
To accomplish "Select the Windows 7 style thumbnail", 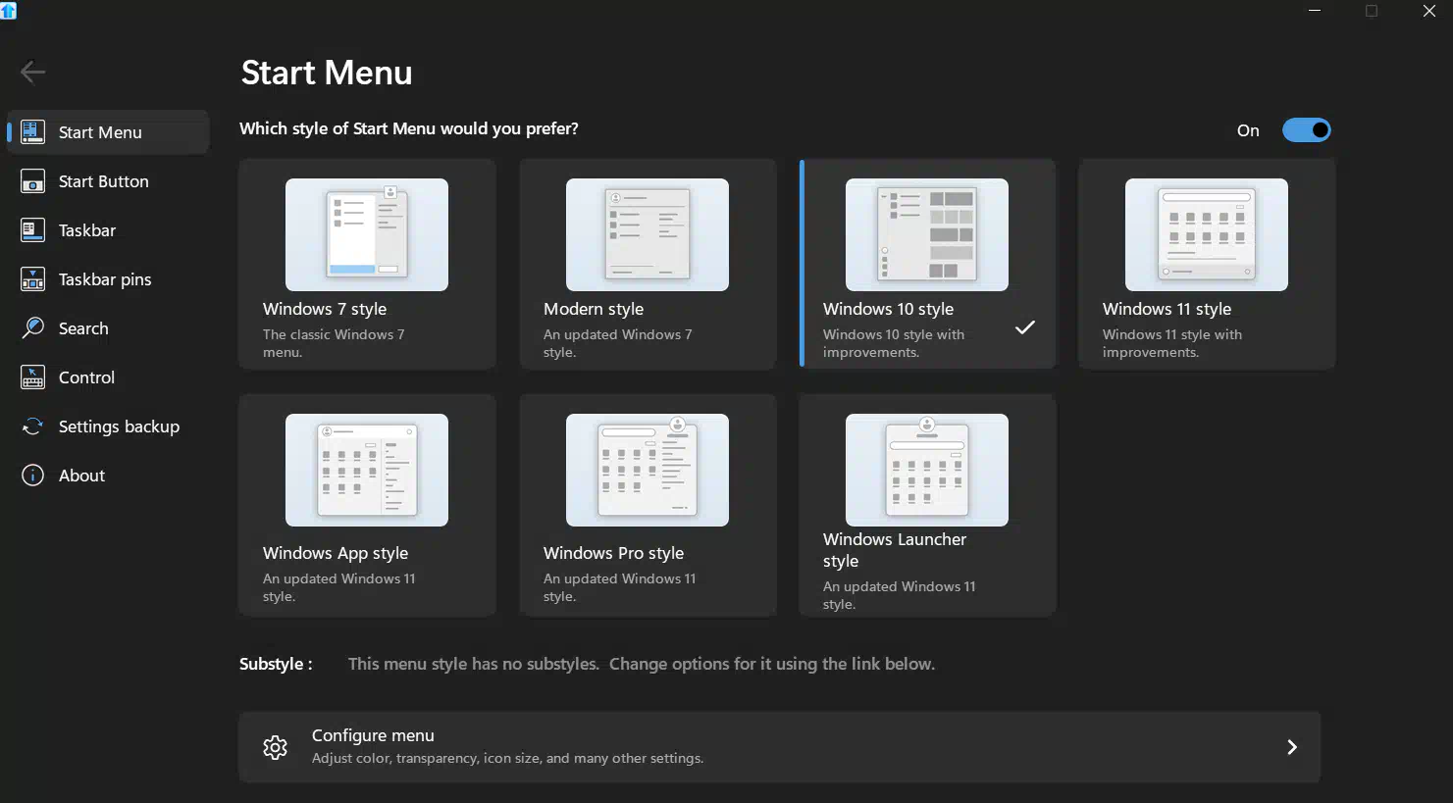I will [367, 234].
